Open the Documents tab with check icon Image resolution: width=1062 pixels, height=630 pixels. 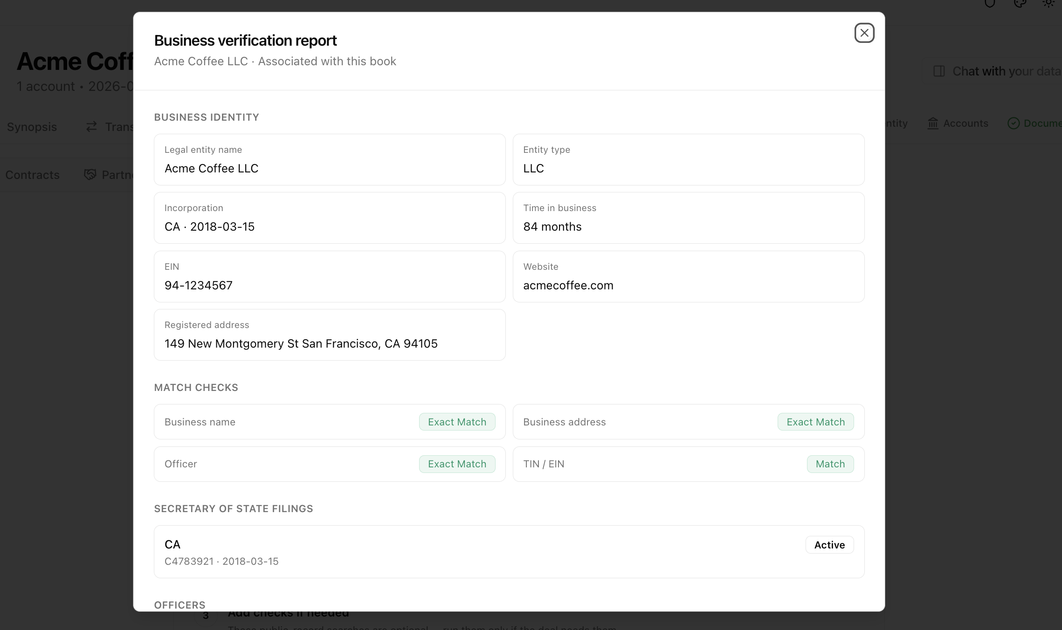(x=1034, y=123)
